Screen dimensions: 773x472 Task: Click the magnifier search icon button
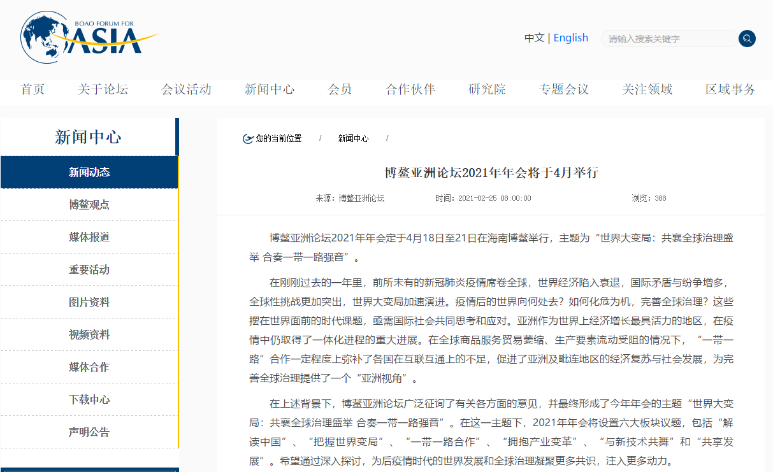(x=747, y=39)
